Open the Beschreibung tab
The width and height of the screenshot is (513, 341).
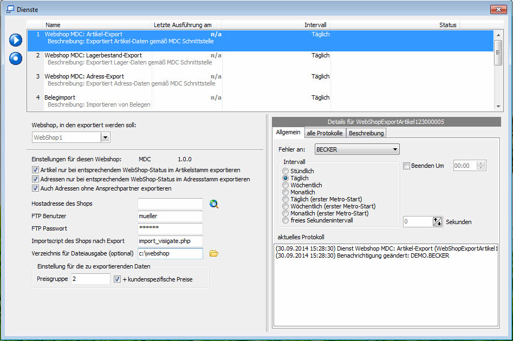[x=366, y=133]
